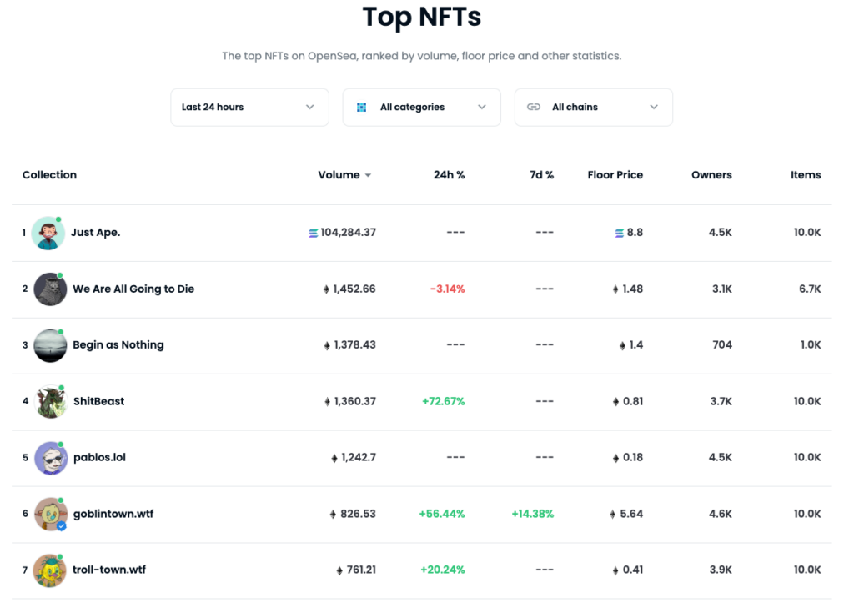The image size is (854, 608).
Task: Click the 6.7K items value
Action: pyautogui.click(x=810, y=289)
